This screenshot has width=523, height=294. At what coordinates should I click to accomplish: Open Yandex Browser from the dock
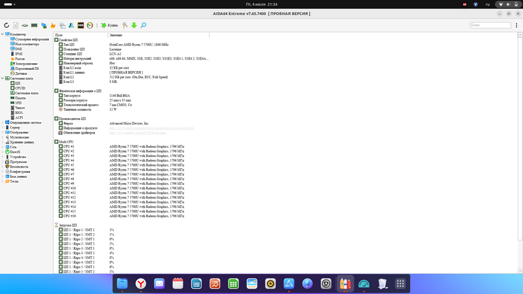[x=141, y=284]
